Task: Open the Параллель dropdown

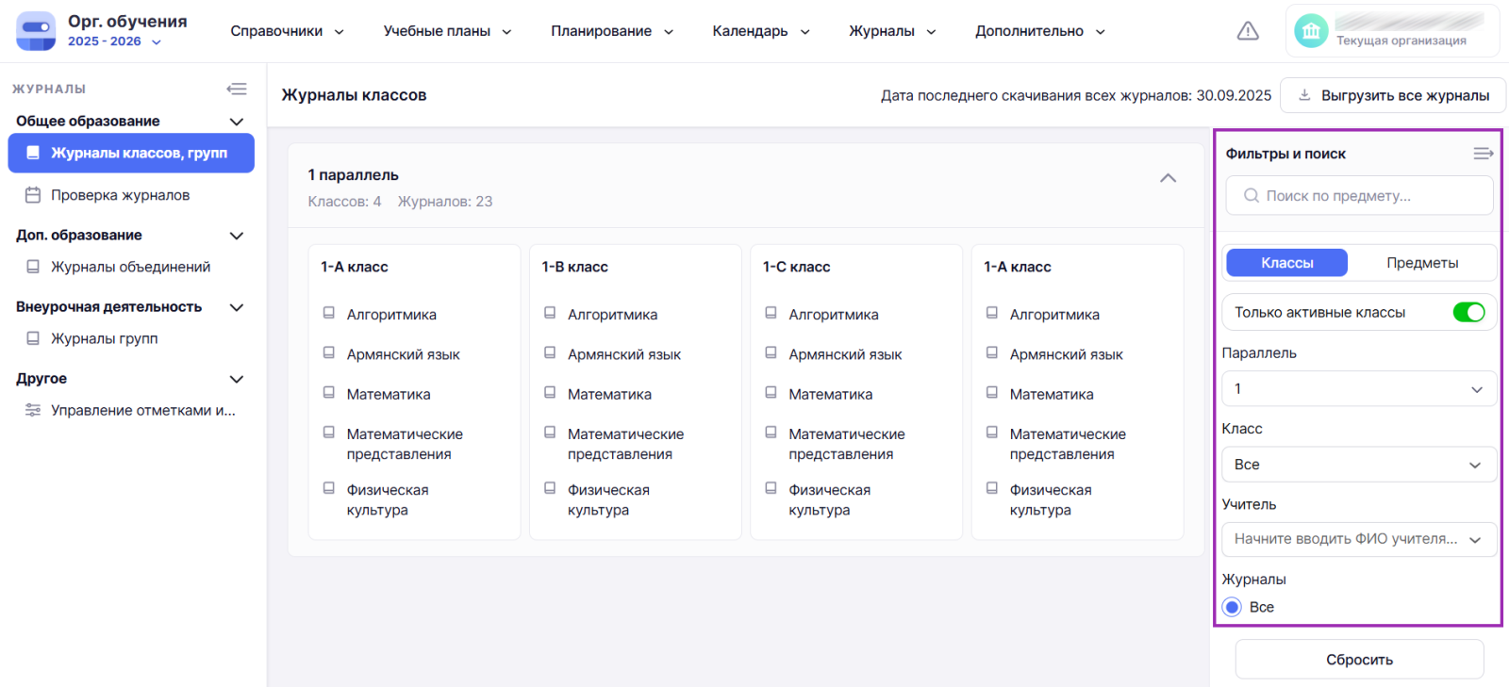Action: click(1358, 389)
